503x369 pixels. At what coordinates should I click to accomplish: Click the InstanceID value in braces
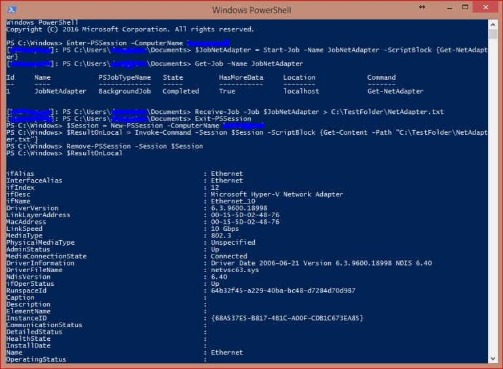click(287, 319)
